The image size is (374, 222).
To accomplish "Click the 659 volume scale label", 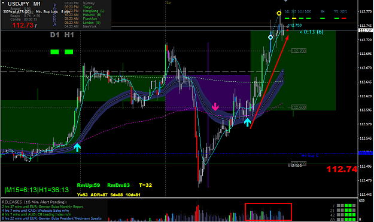I will [x=362, y=201].
